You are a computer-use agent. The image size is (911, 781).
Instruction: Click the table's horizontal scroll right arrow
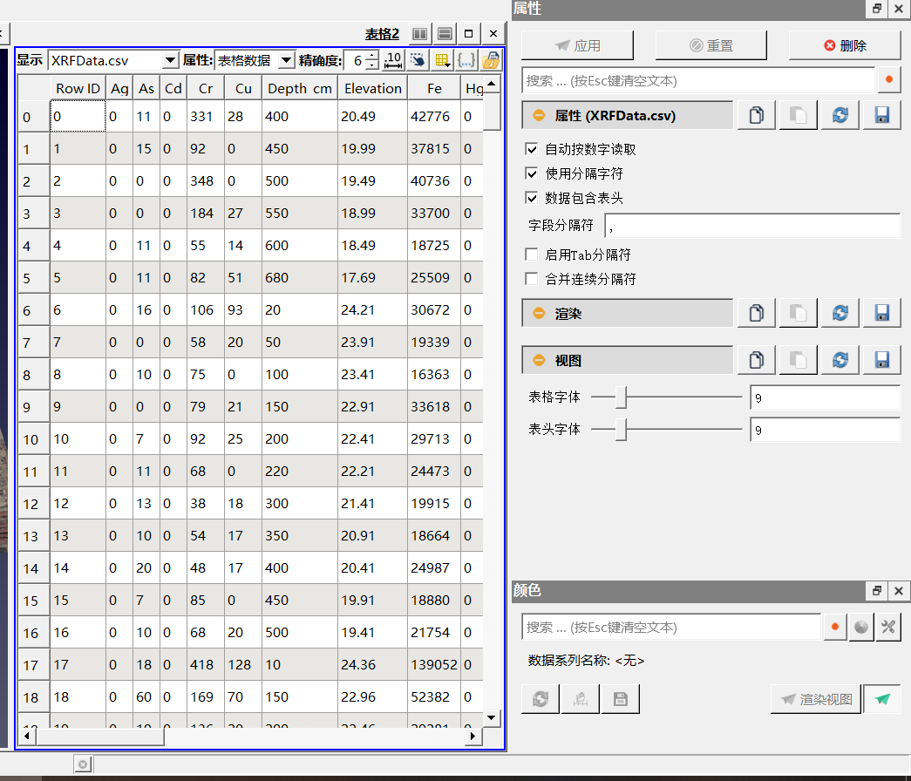pos(472,737)
